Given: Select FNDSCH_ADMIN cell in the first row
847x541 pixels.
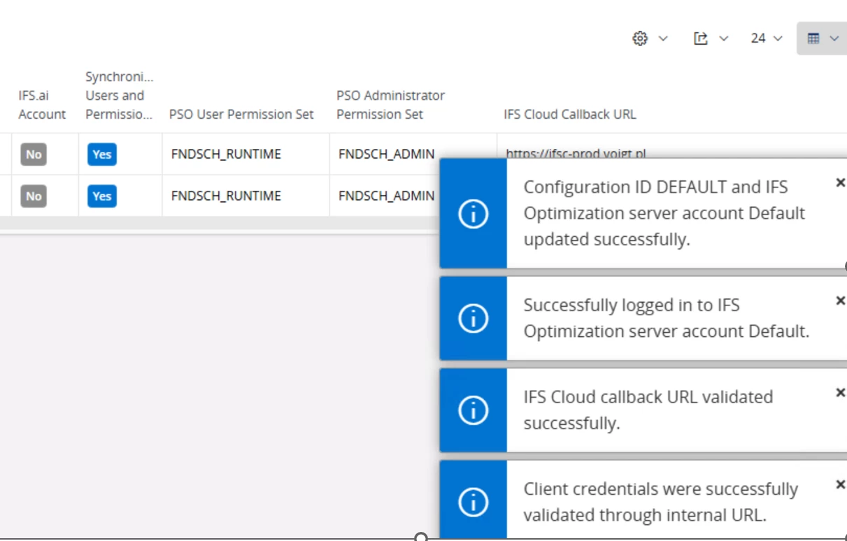Looking at the screenshot, I should click(386, 154).
